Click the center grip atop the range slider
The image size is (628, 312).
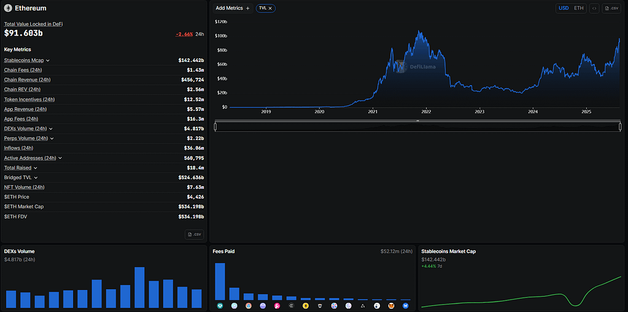417,120
